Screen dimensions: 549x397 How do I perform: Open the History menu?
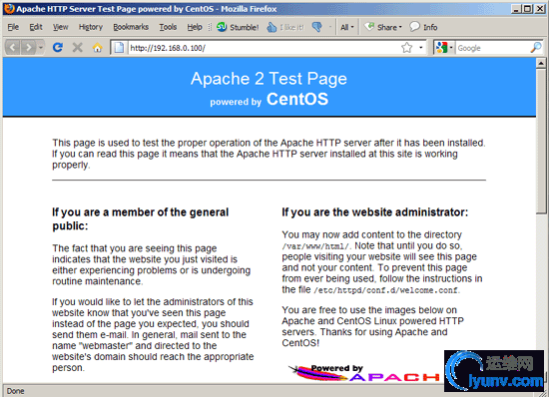pos(90,27)
